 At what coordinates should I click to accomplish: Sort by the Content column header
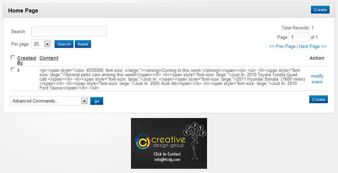[49, 58]
